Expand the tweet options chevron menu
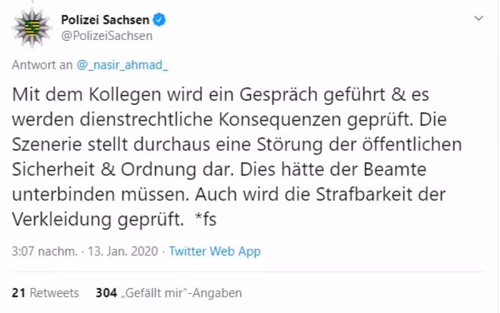The width and height of the screenshot is (500, 313). 479,18
